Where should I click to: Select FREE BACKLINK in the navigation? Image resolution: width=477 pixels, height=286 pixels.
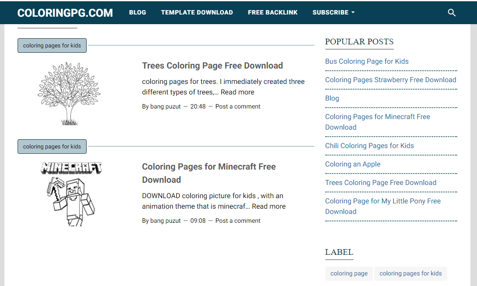[273, 12]
